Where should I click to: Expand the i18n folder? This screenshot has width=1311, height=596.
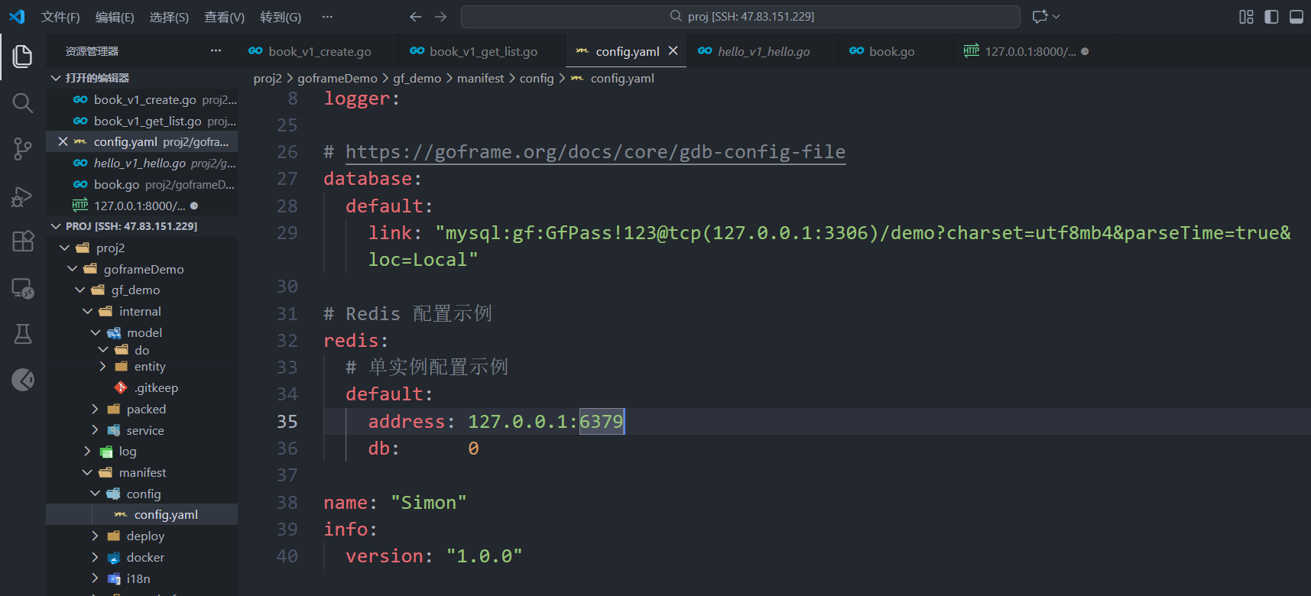pos(95,578)
